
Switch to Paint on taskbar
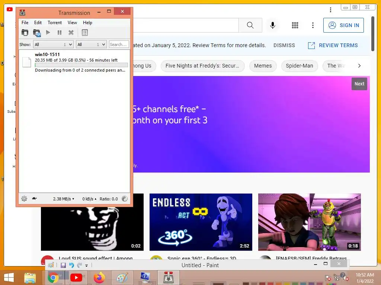[x=122, y=278]
